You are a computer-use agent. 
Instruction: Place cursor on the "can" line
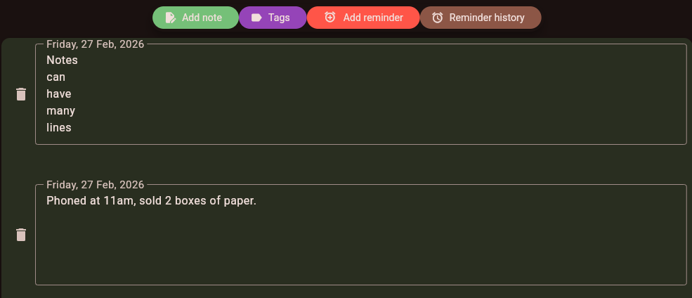pos(56,77)
